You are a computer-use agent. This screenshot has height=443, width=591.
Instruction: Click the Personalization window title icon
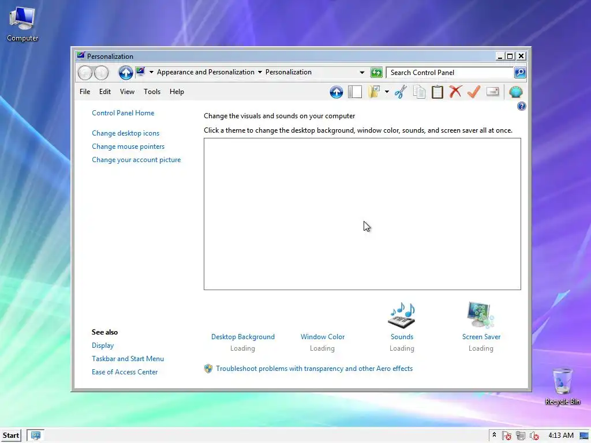click(x=81, y=56)
